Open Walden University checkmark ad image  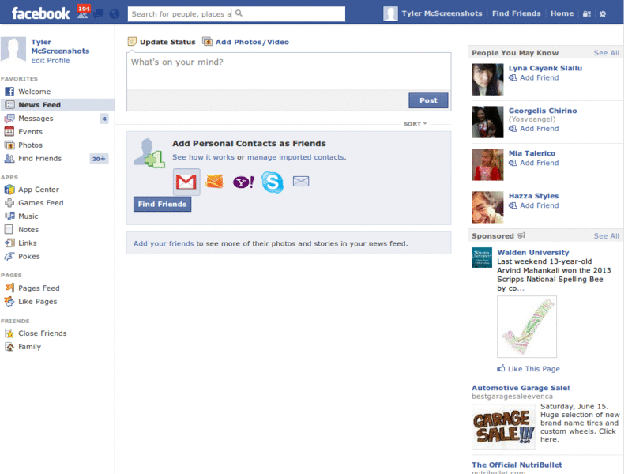(527, 327)
